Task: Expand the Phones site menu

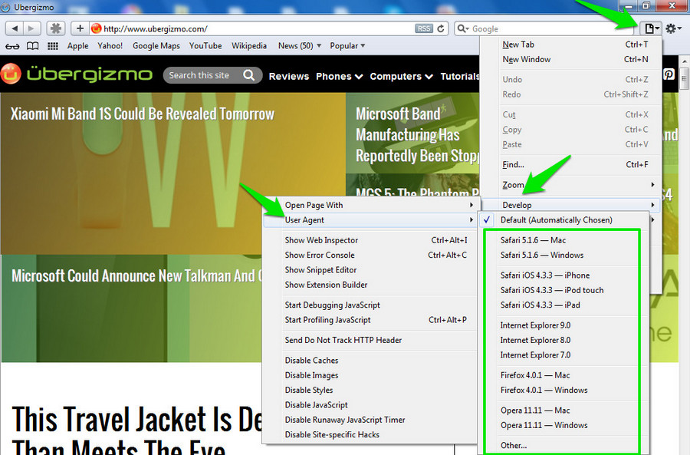Action: [340, 76]
